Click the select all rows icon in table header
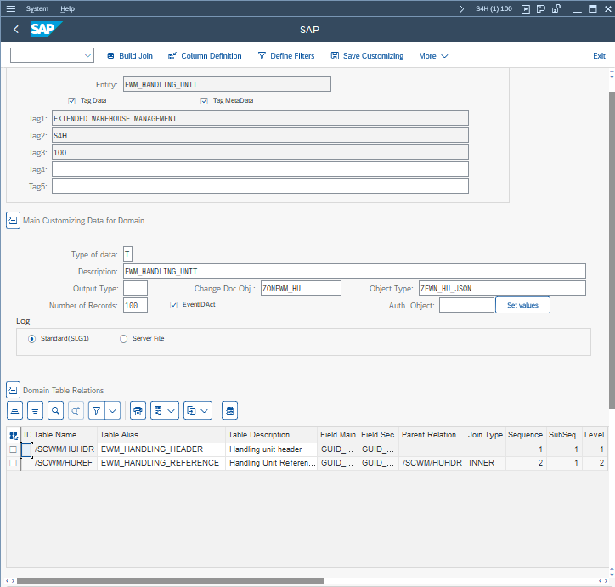Image resolution: width=615 pixels, height=587 pixels. [x=13, y=435]
